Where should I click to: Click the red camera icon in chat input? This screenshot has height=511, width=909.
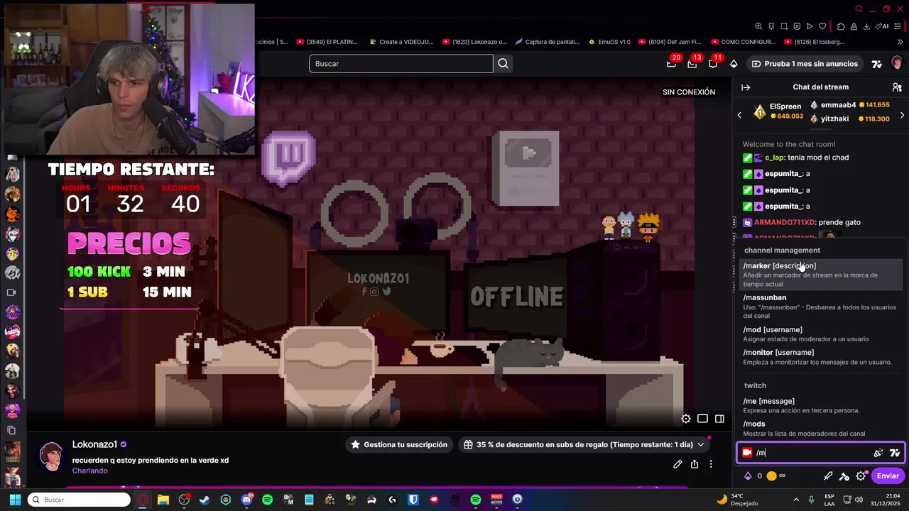(747, 452)
